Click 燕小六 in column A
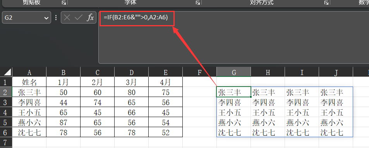The height and width of the screenshot is (148, 369). pos(29,122)
